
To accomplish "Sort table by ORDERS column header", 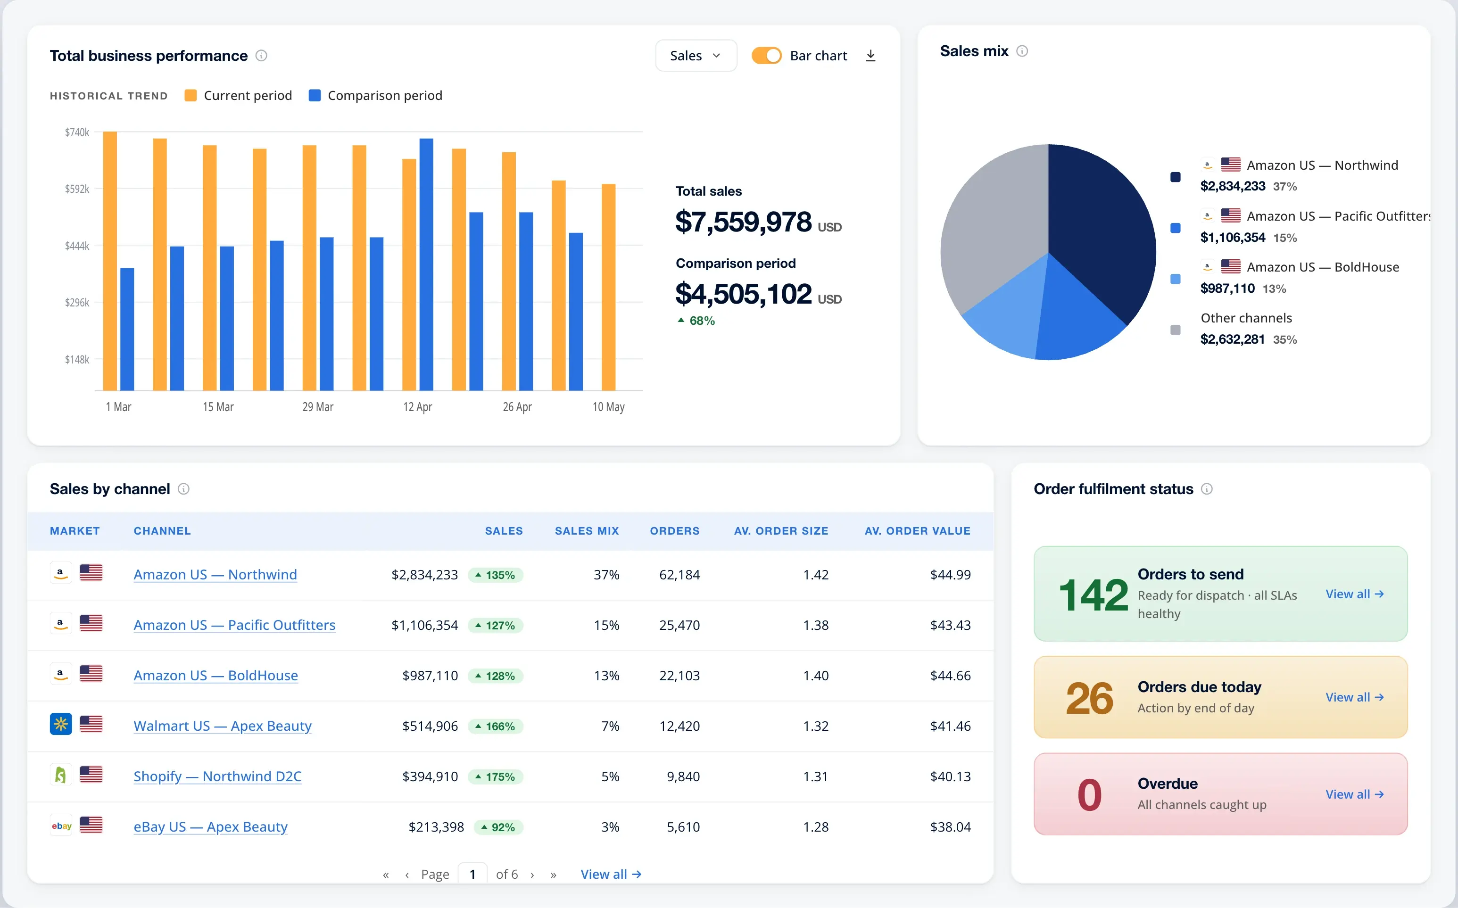I will tap(675, 531).
